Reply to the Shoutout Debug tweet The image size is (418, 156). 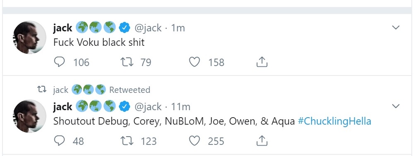tap(59, 141)
